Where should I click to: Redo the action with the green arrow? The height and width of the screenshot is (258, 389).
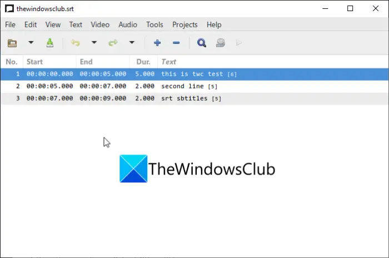pos(113,43)
